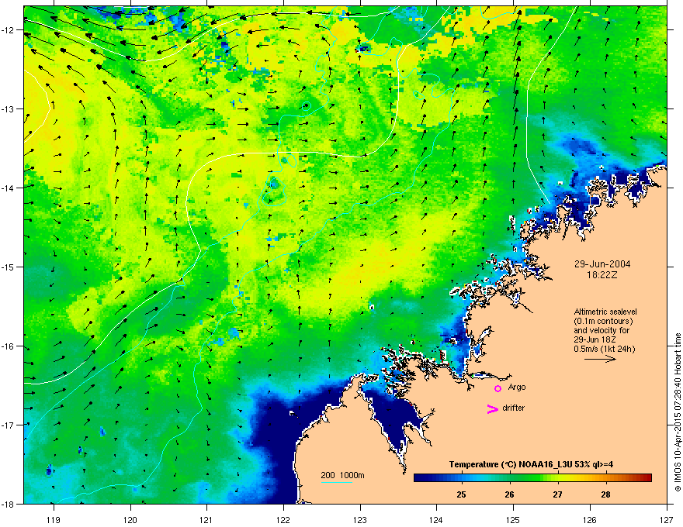
Task: Click the 'Argo' legend label
Action: [x=517, y=387]
